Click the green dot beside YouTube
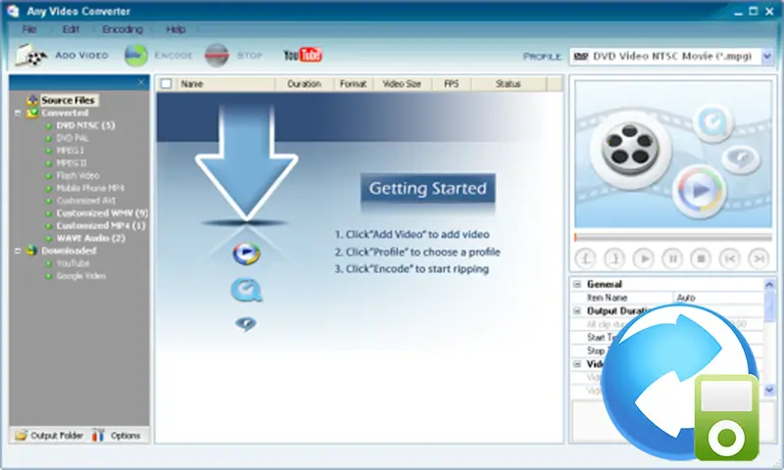Screen dimensions: 784x470 (x=48, y=263)
